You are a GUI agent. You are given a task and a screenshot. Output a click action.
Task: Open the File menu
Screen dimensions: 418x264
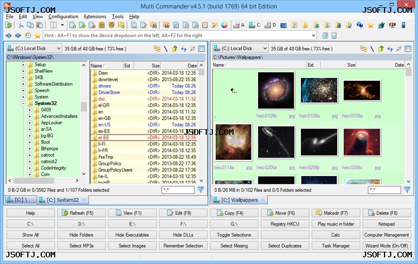(x=9, y=17)
